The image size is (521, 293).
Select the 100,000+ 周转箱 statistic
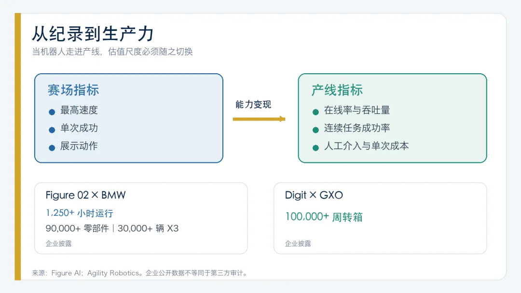[324, 217]
